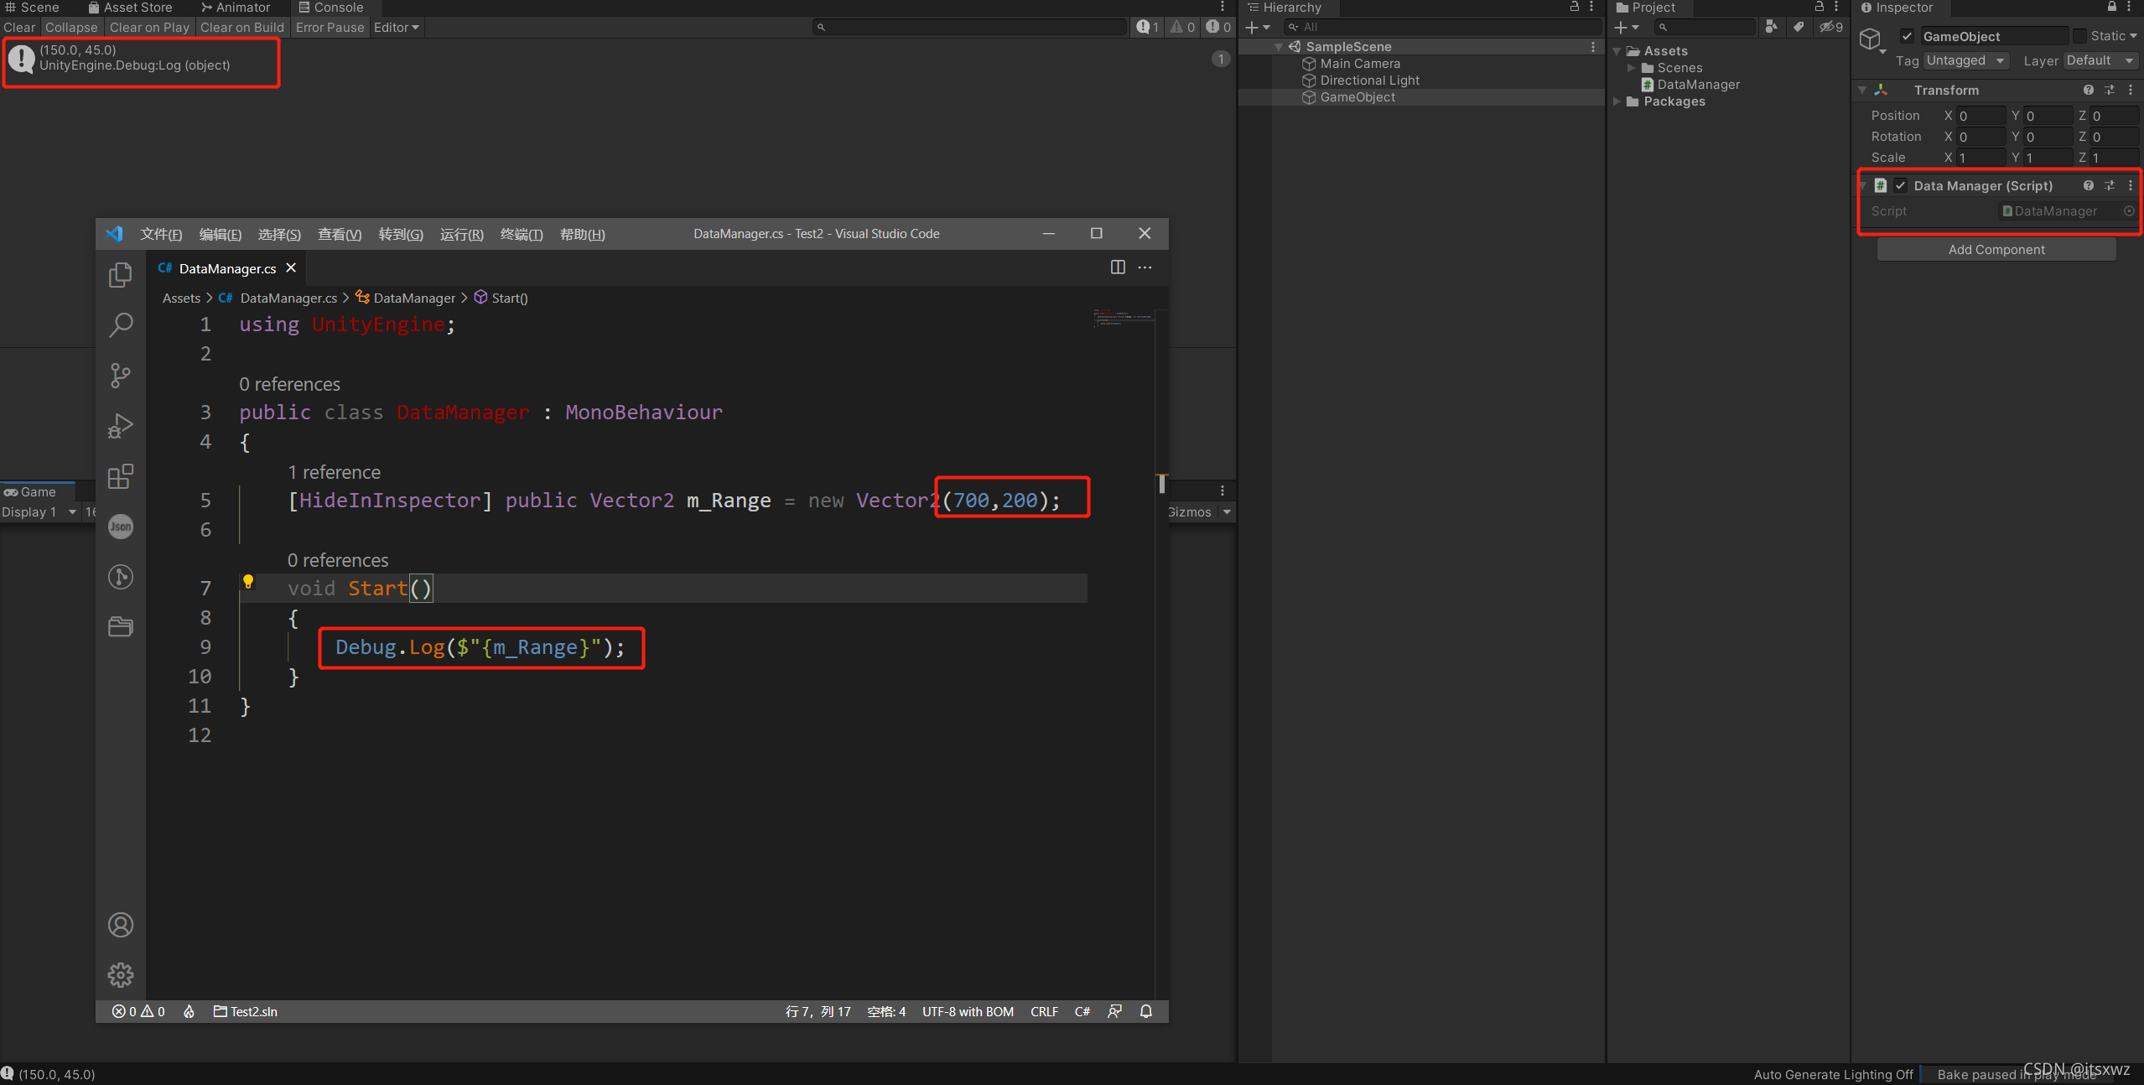Disable the Data Manager script checkbox

[x=1901, y=185]
